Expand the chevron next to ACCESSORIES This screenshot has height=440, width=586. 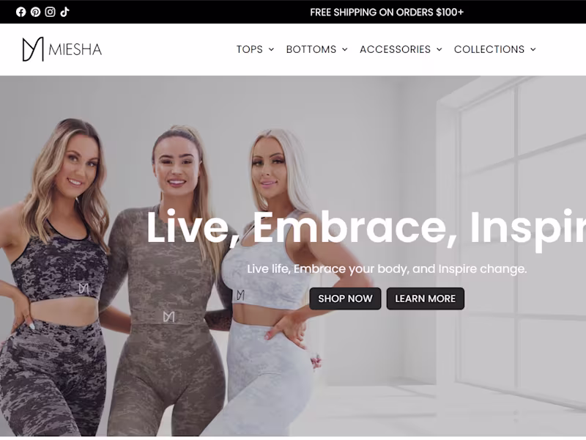[439, 49]
